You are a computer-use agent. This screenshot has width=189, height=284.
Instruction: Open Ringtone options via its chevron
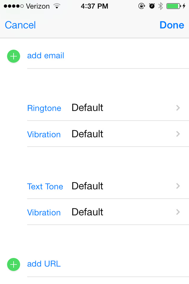178,108
